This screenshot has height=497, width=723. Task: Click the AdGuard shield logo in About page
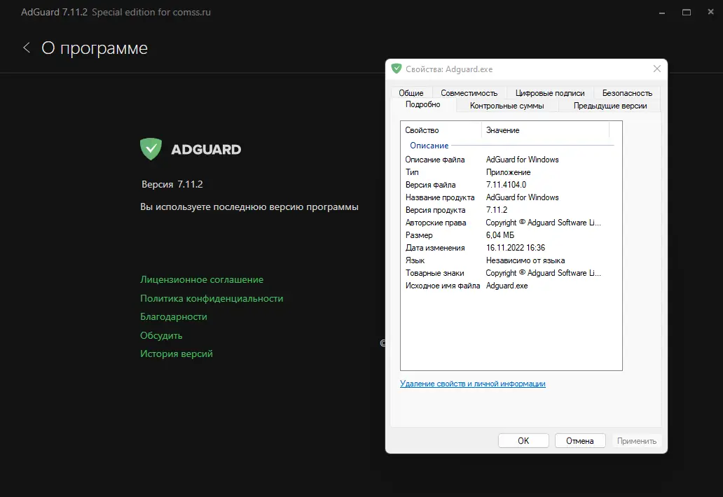pos(151,149)
